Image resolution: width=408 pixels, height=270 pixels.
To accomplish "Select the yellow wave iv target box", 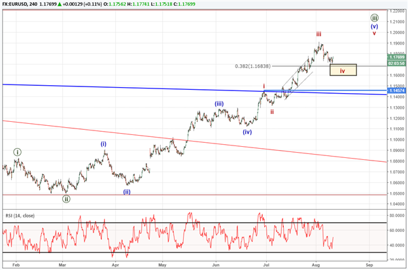I will click(x=343, y=70).
